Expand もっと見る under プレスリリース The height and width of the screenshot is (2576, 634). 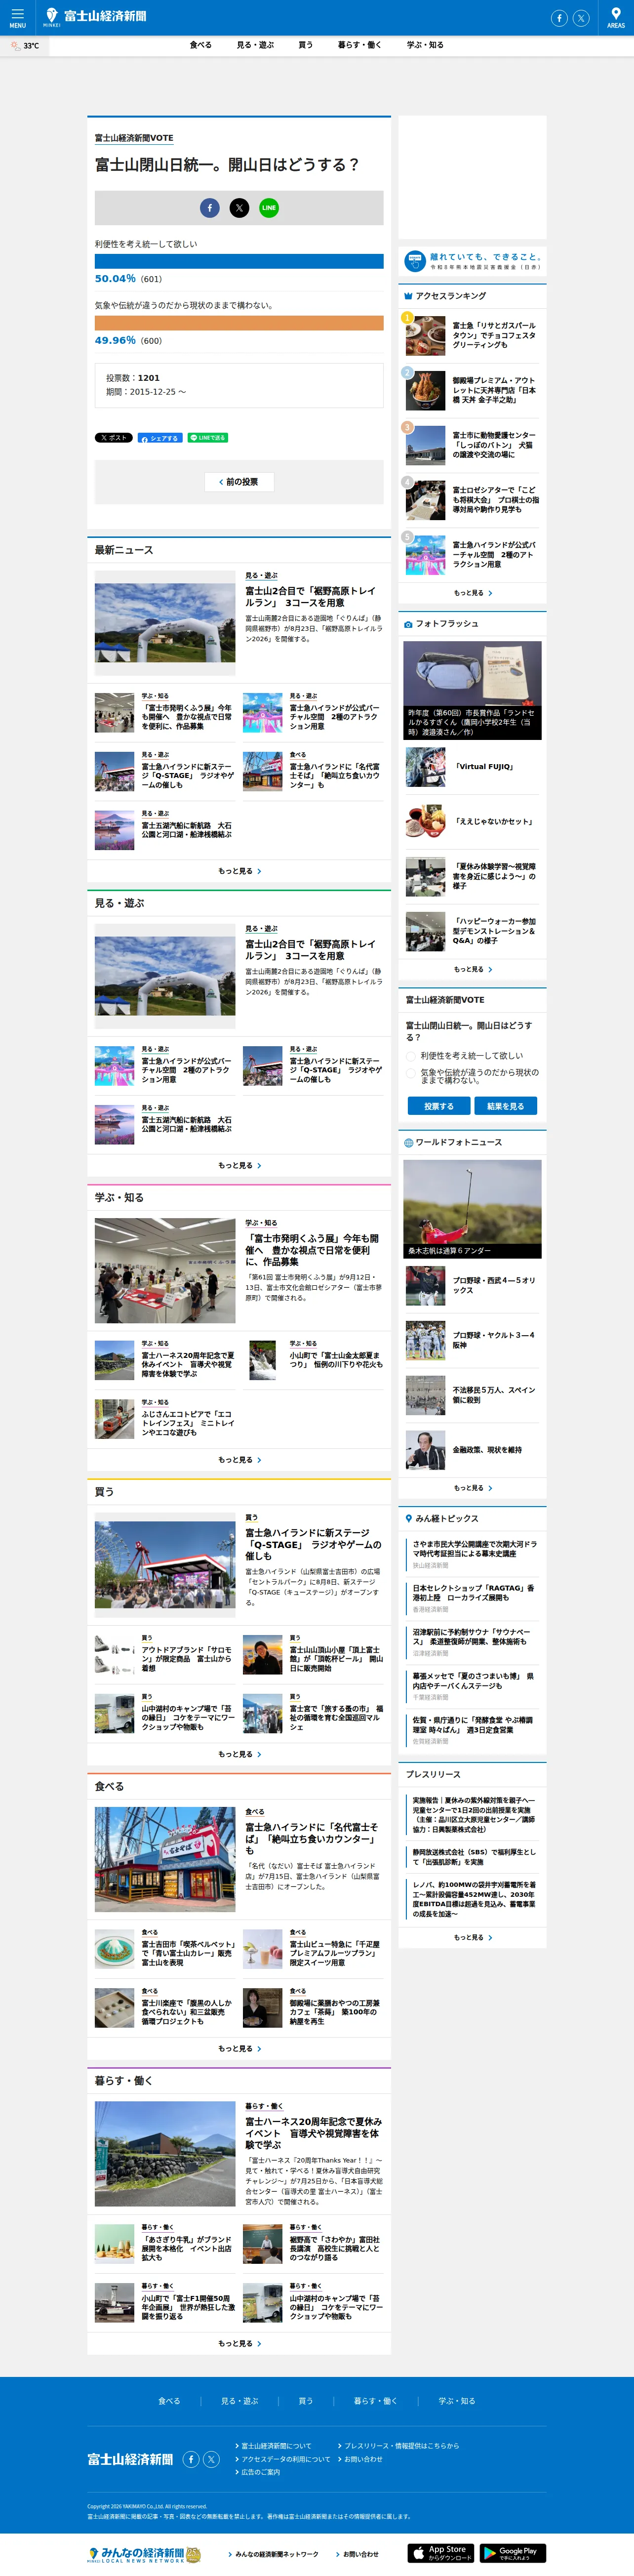coord(473,1937)
